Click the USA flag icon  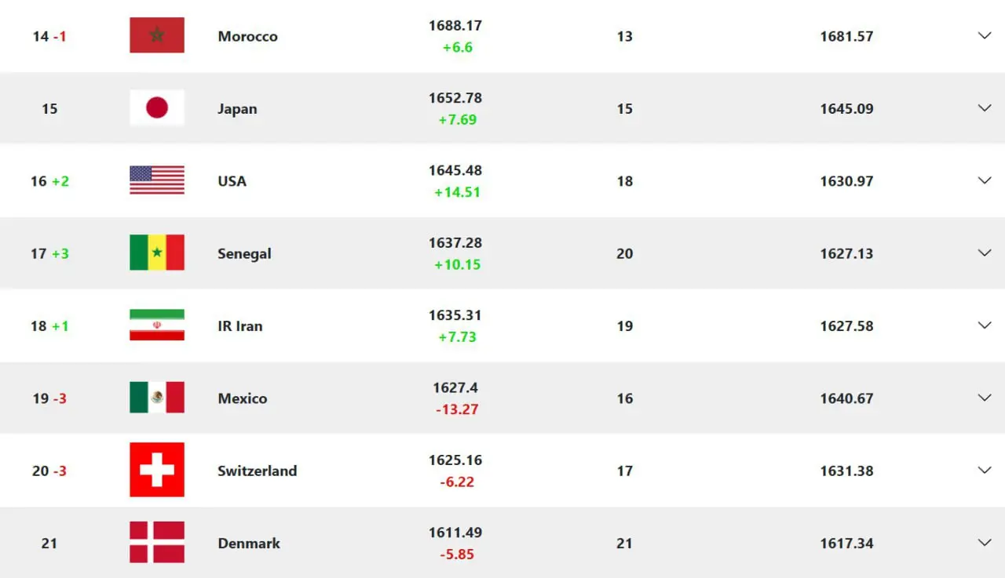click(x=157, y=180)
